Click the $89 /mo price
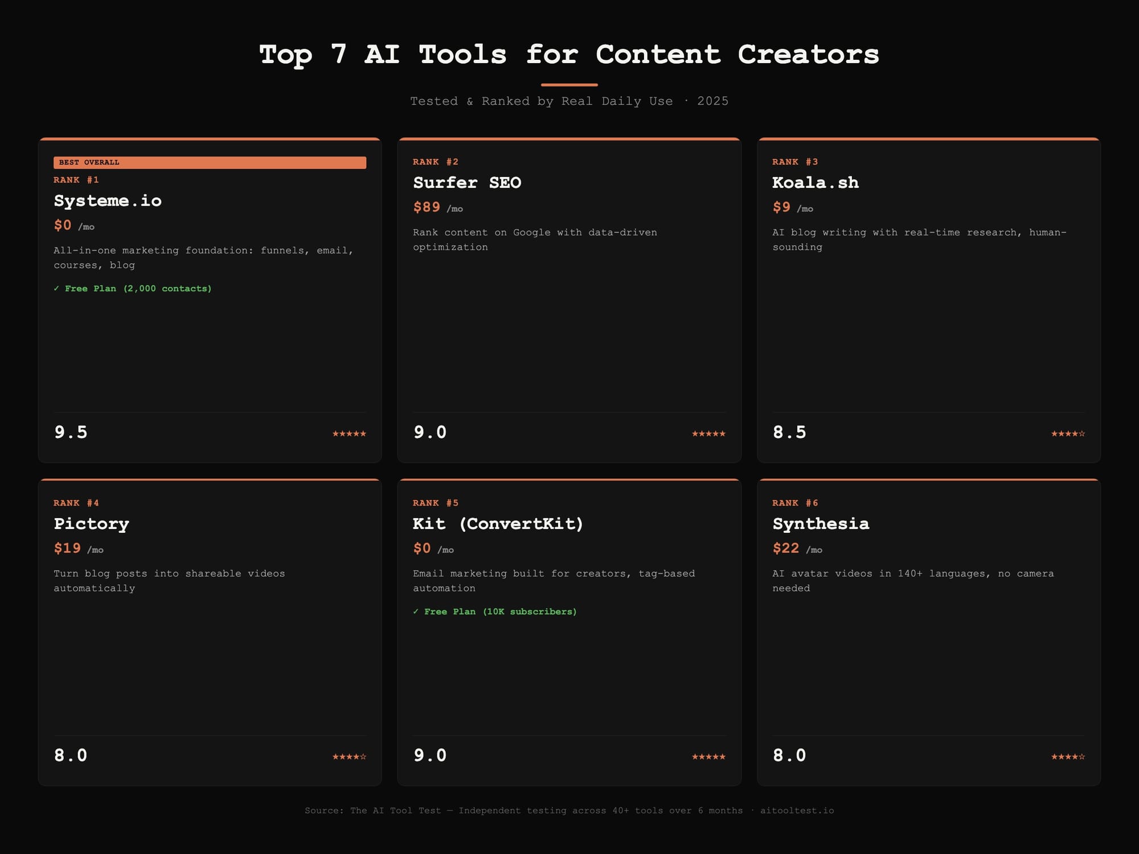This screenshot has width=1139, height=854. pyautogui.click(x=438, y=207)
